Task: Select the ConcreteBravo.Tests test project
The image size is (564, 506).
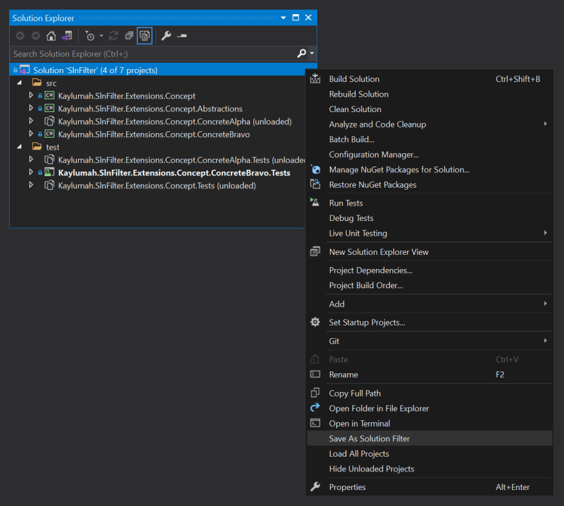Action: pos(174,173)
